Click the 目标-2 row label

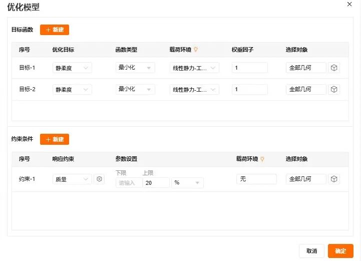point(27,89)
